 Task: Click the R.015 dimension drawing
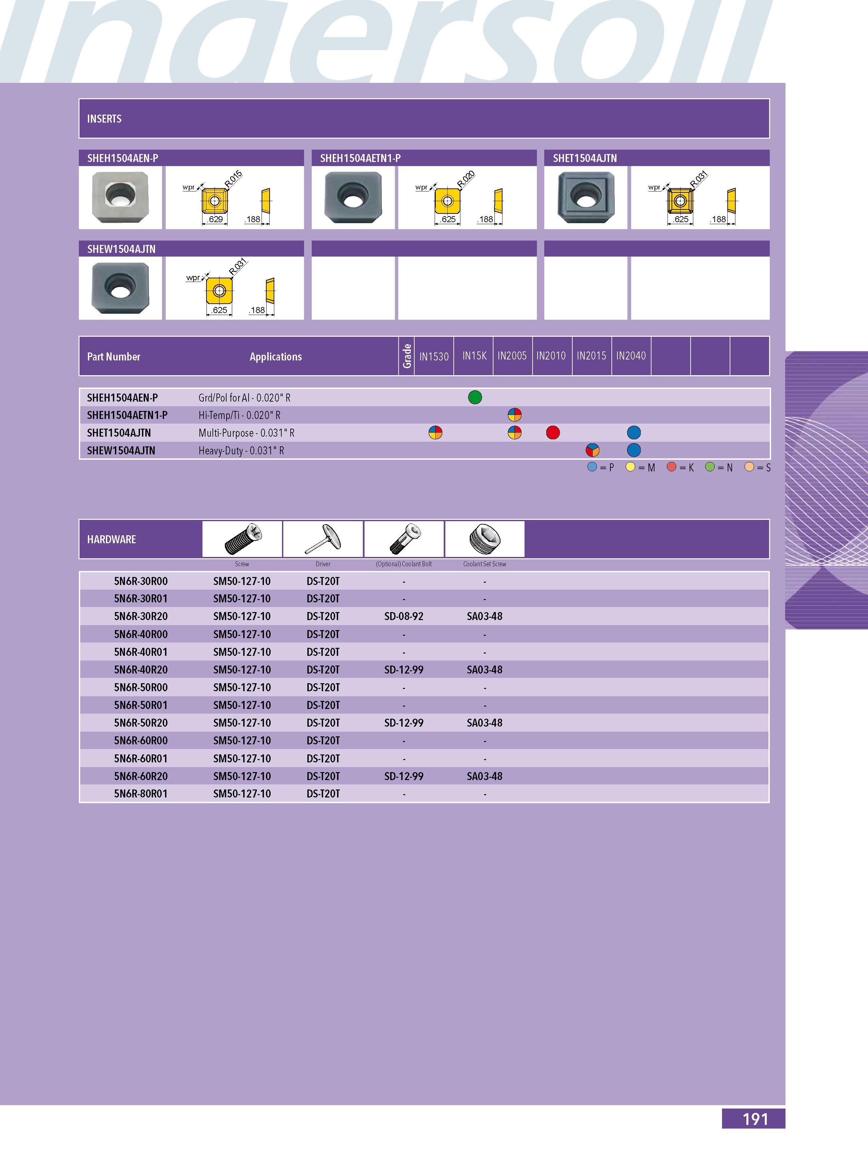pyautogui.click(x=235, y=198)
